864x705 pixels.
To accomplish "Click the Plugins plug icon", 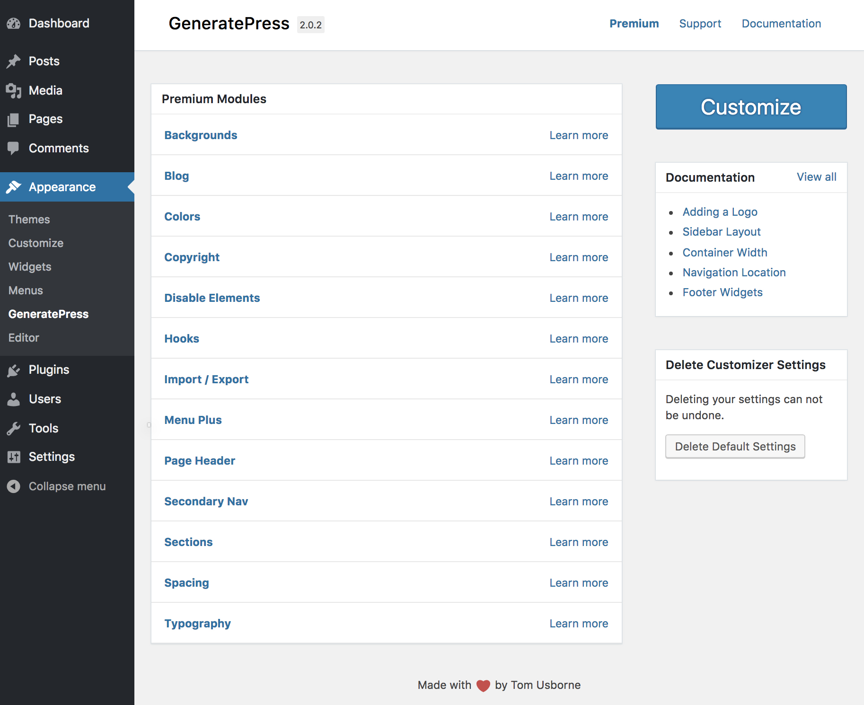I will [14, 370].
